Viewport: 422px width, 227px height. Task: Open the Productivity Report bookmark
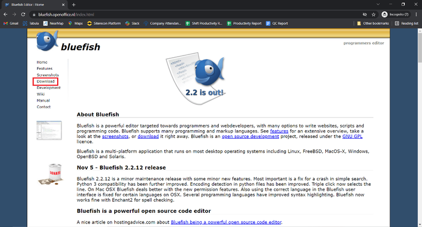pyautogui.click(x=245, y=24)
